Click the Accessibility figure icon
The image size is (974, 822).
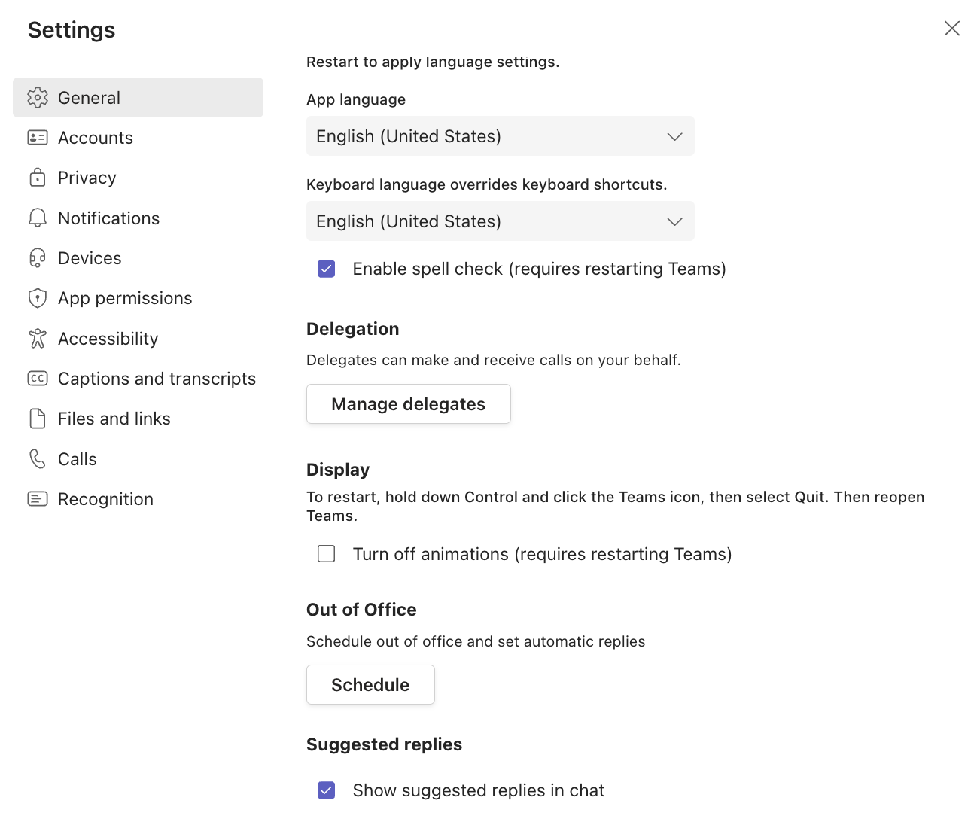38,339
